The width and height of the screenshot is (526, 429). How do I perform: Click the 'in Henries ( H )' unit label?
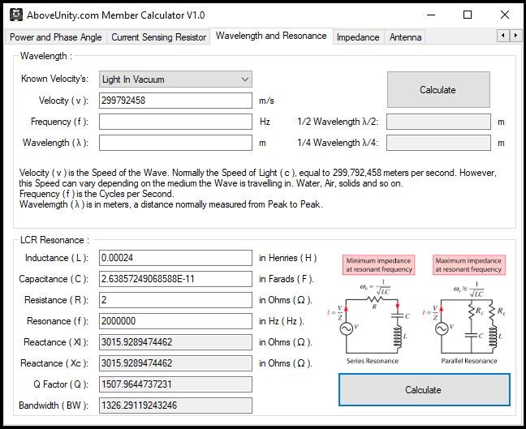288,258
